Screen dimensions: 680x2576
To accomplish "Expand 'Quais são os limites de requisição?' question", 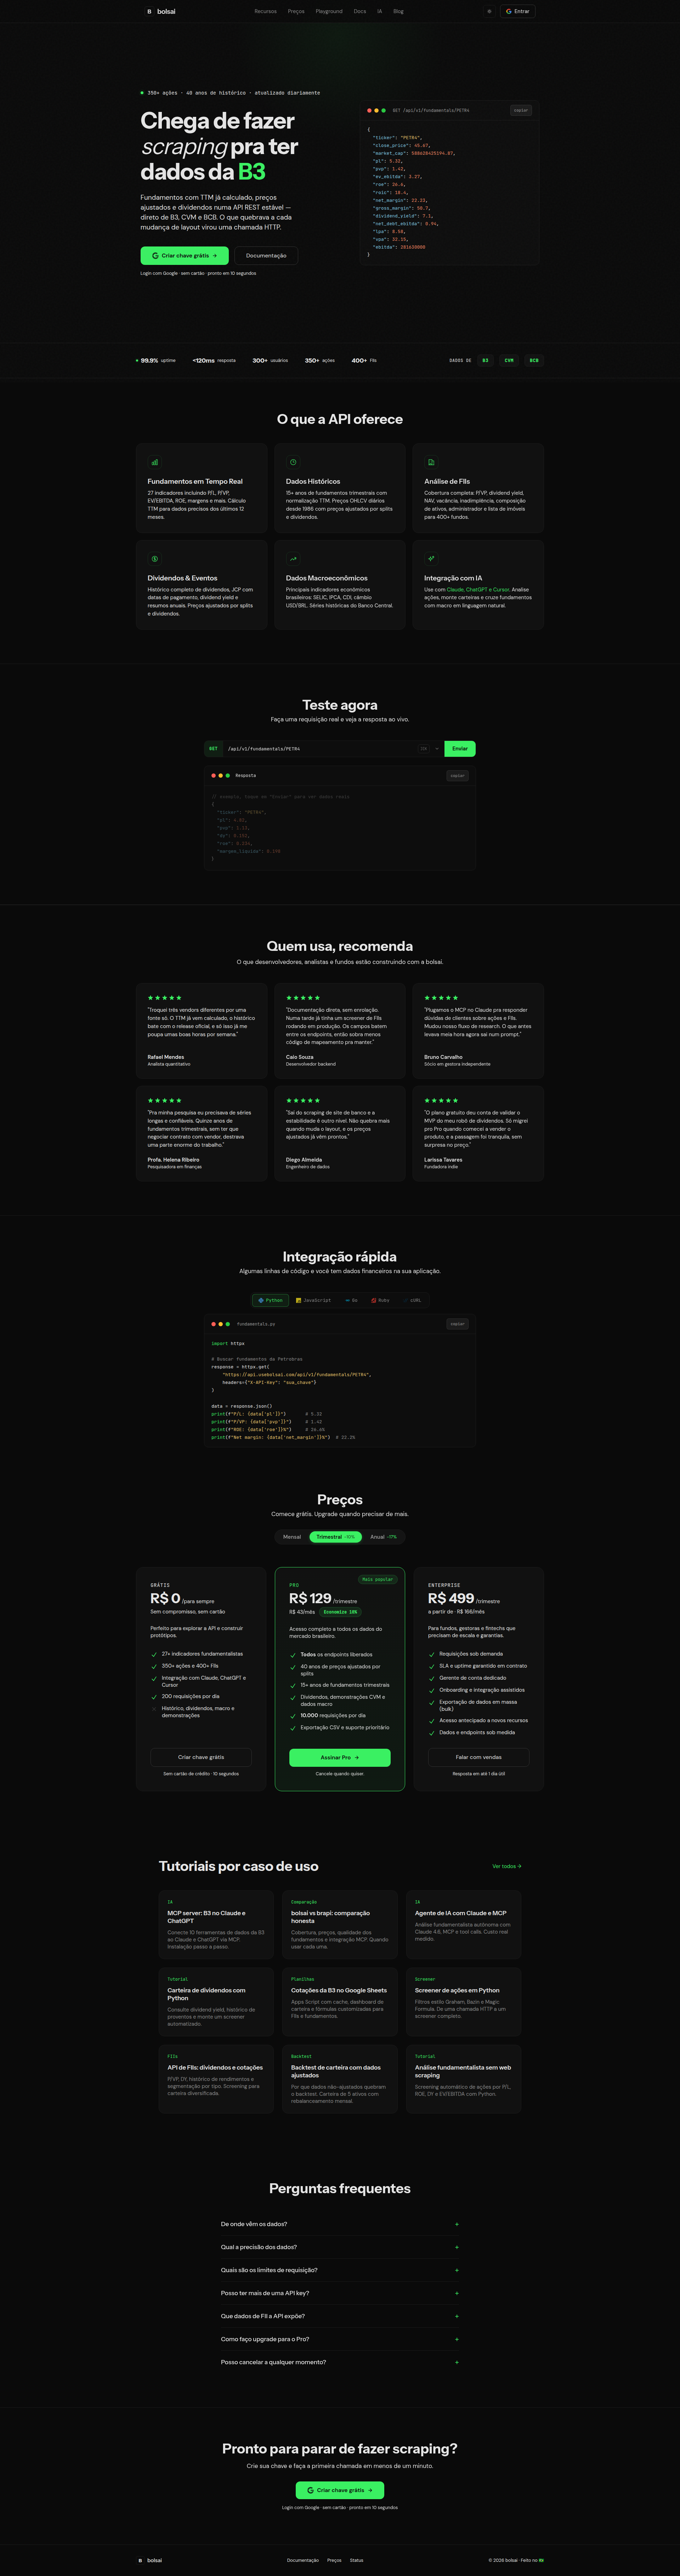I will [340, 2270].
